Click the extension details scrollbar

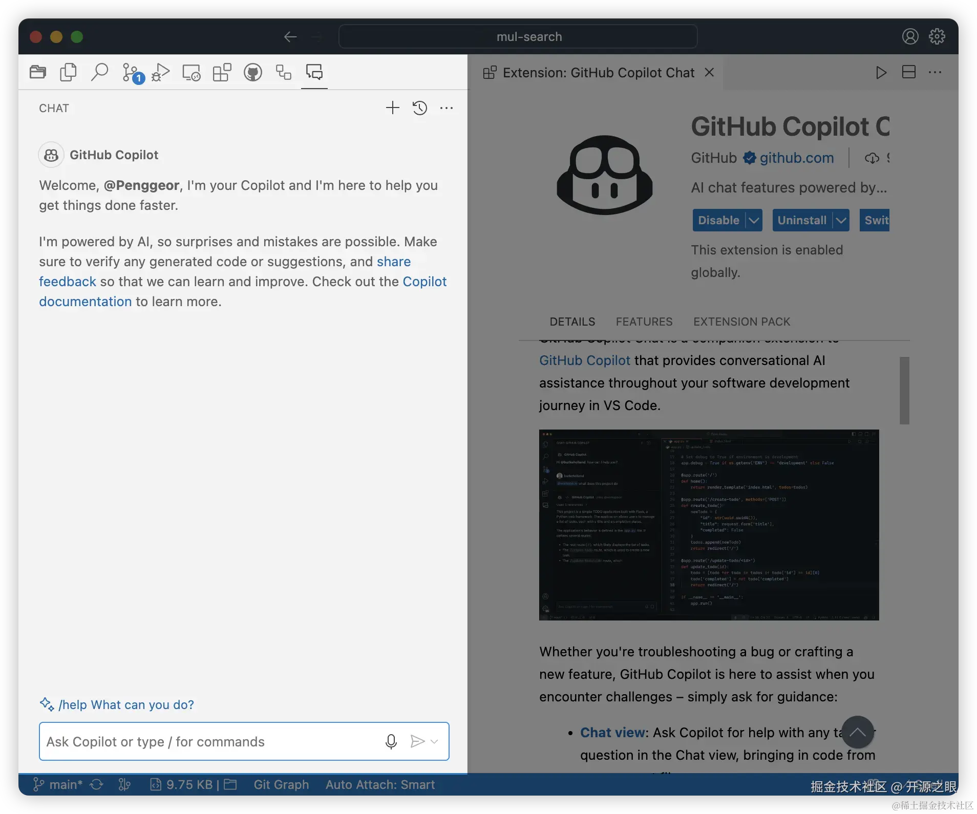pos(905,391)
